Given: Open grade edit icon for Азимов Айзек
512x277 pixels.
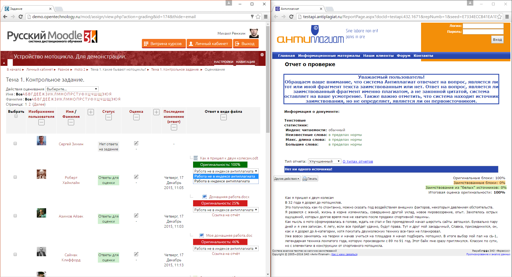Looking at the screenshot, I should pyautogui.click(x=136, y=215).
